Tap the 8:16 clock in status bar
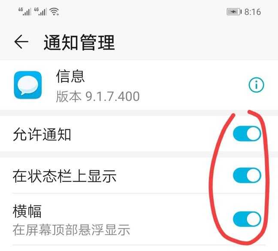The image size is (278, 251). point(253,12)
